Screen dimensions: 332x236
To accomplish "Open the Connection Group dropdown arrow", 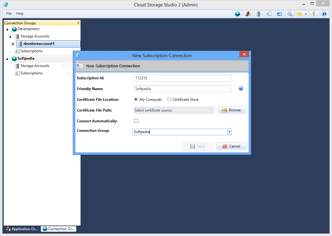I will point(229,132).
